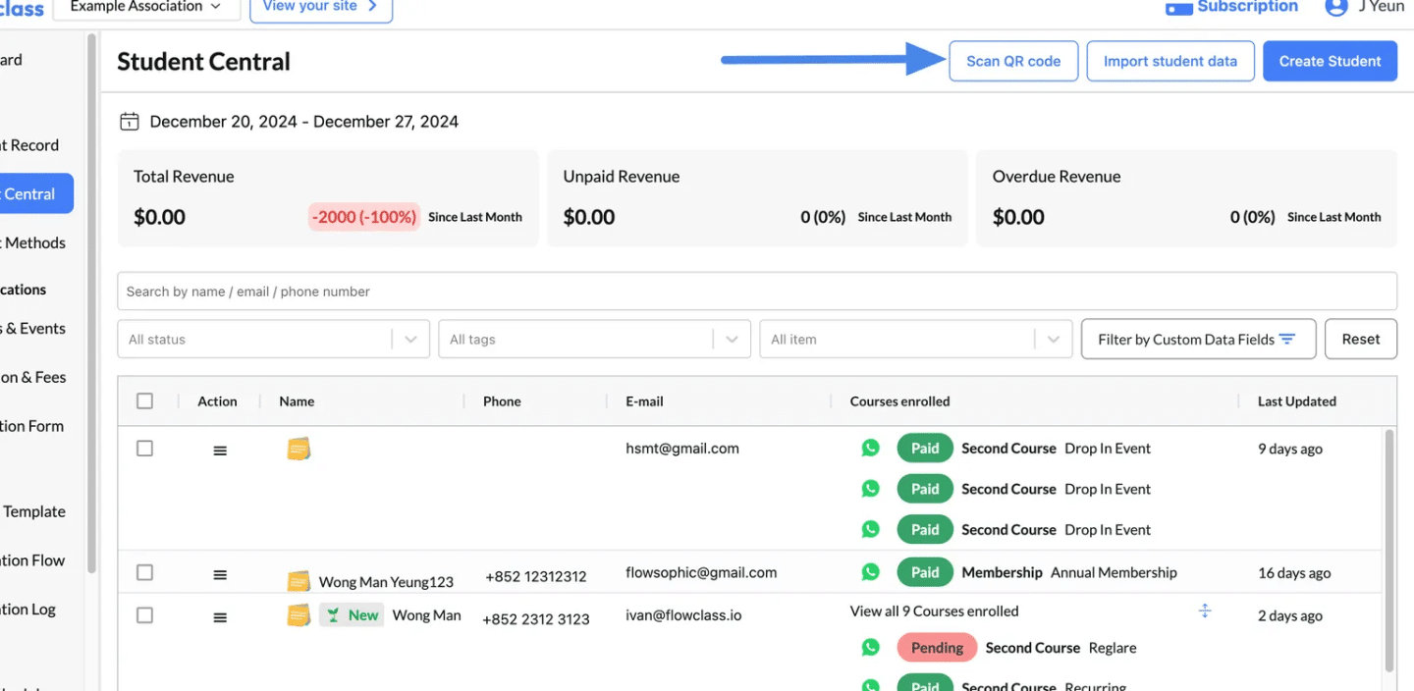
Task: Open the All item dropdown
Action: [915, 339]
